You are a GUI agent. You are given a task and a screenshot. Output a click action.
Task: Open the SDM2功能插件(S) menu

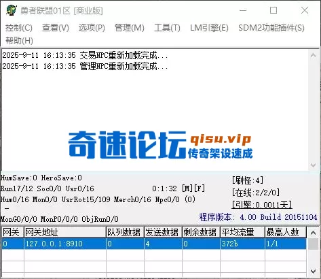click(271, 28)
